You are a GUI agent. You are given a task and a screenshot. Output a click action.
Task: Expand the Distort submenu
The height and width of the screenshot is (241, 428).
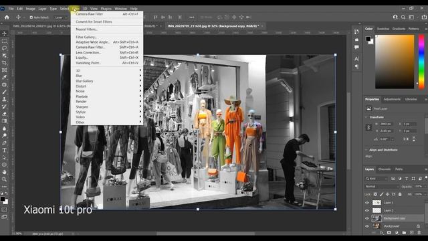pos(107,86)
